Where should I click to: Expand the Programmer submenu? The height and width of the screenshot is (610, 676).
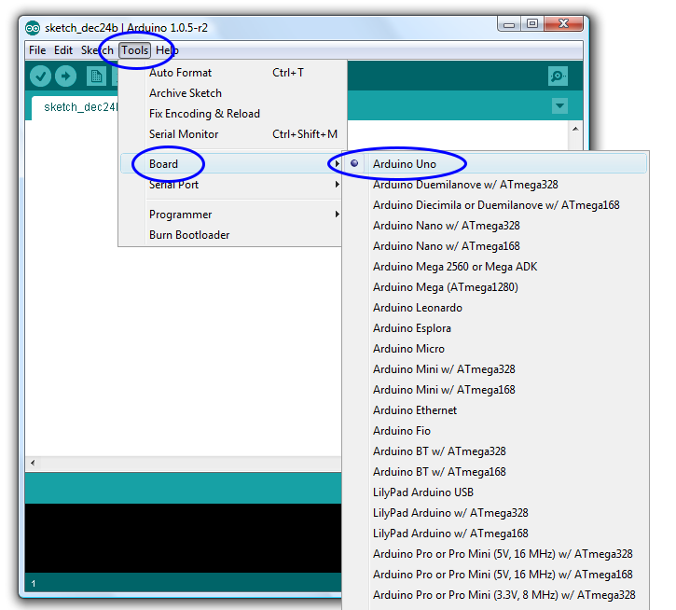pyautogui.click(x=232, y=215)
